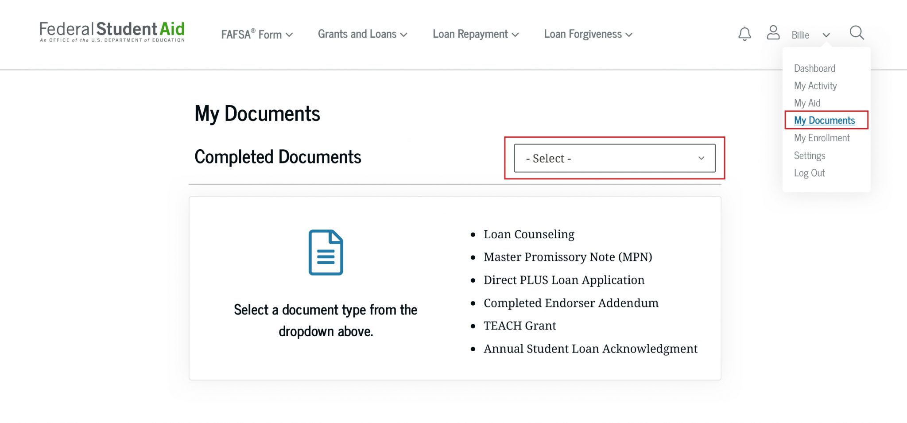Open Settings from account menu
Screen dimensions: 907x423
(809, 155)
